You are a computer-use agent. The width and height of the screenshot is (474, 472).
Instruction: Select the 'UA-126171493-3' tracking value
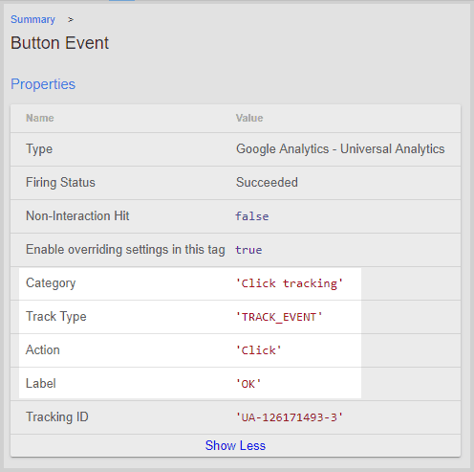point(290,417)
